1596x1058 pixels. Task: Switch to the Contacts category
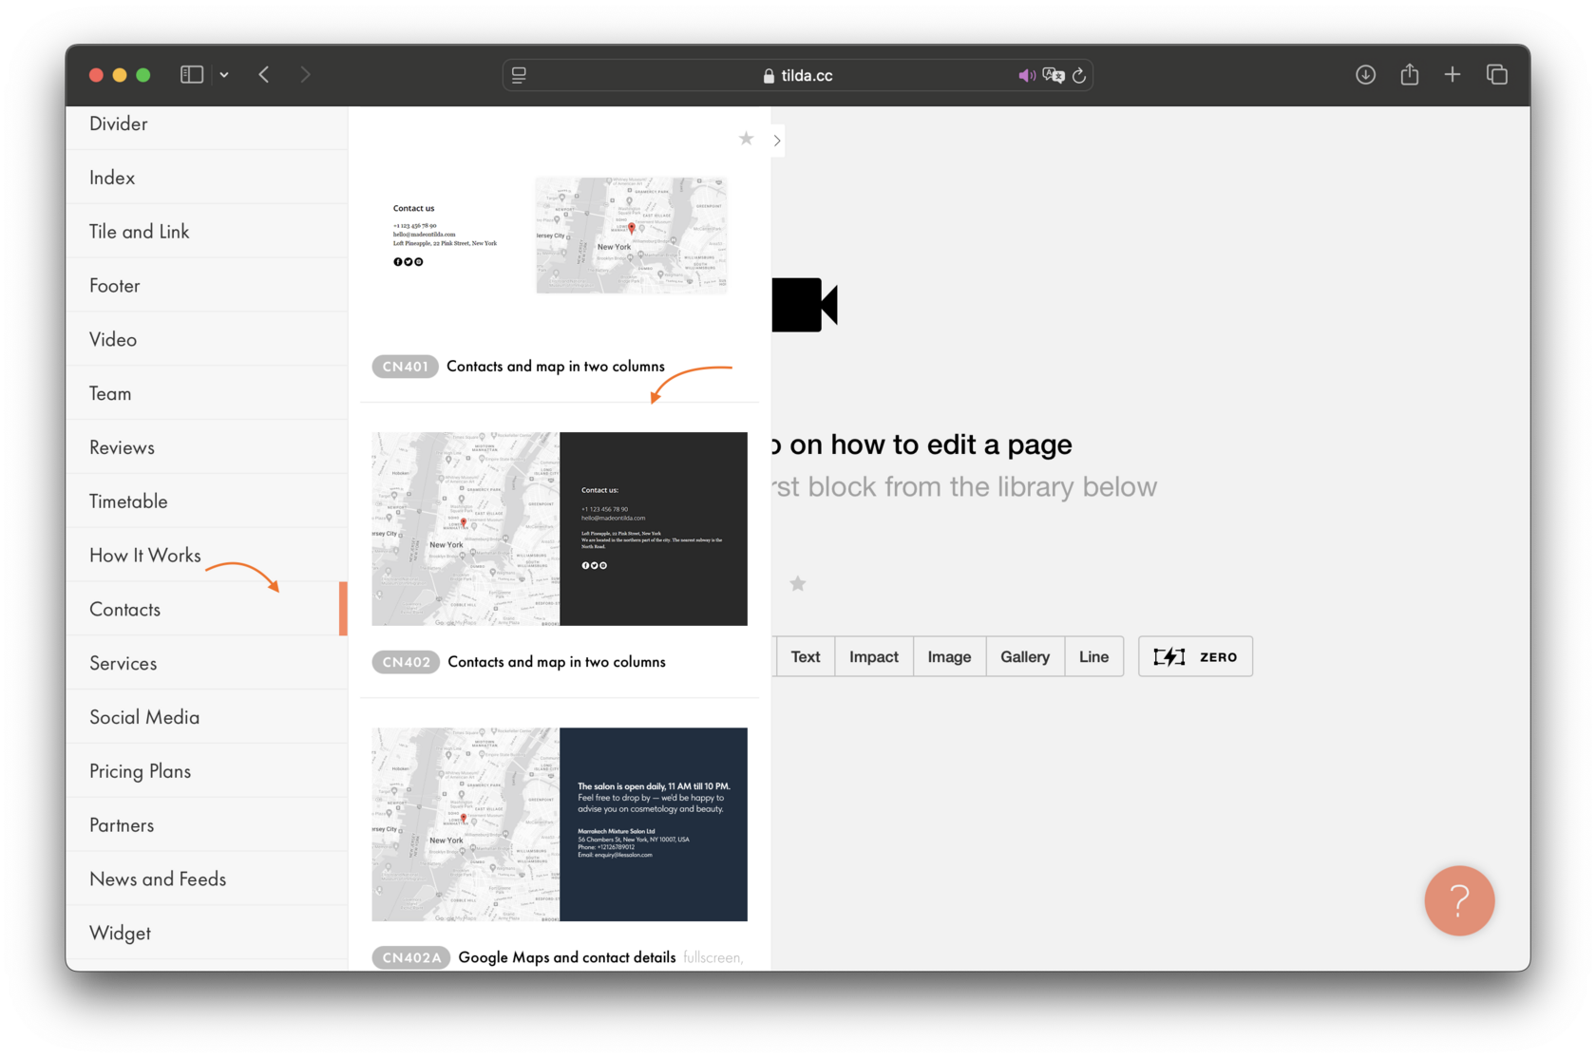[124, 609]
